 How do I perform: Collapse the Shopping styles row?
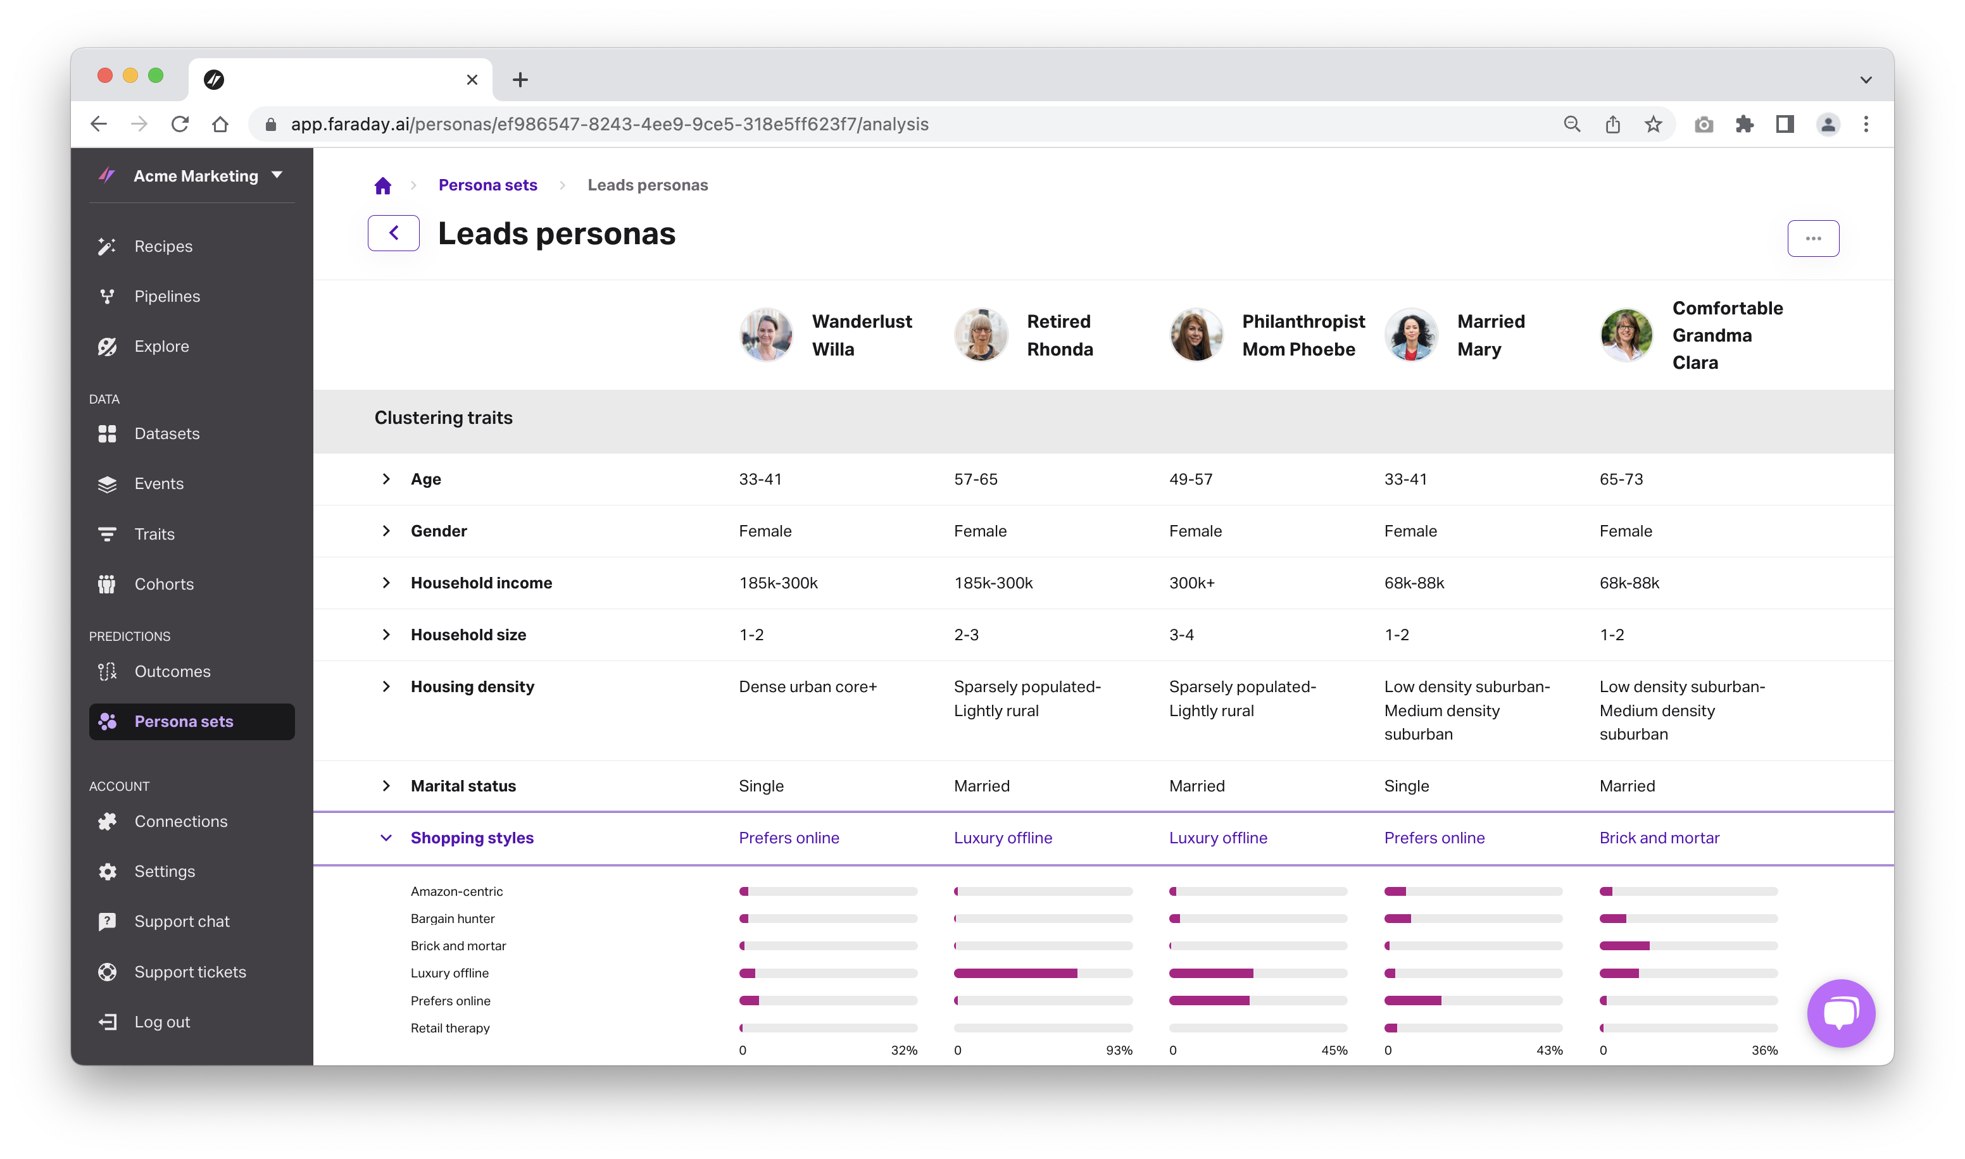click(386, 838)
